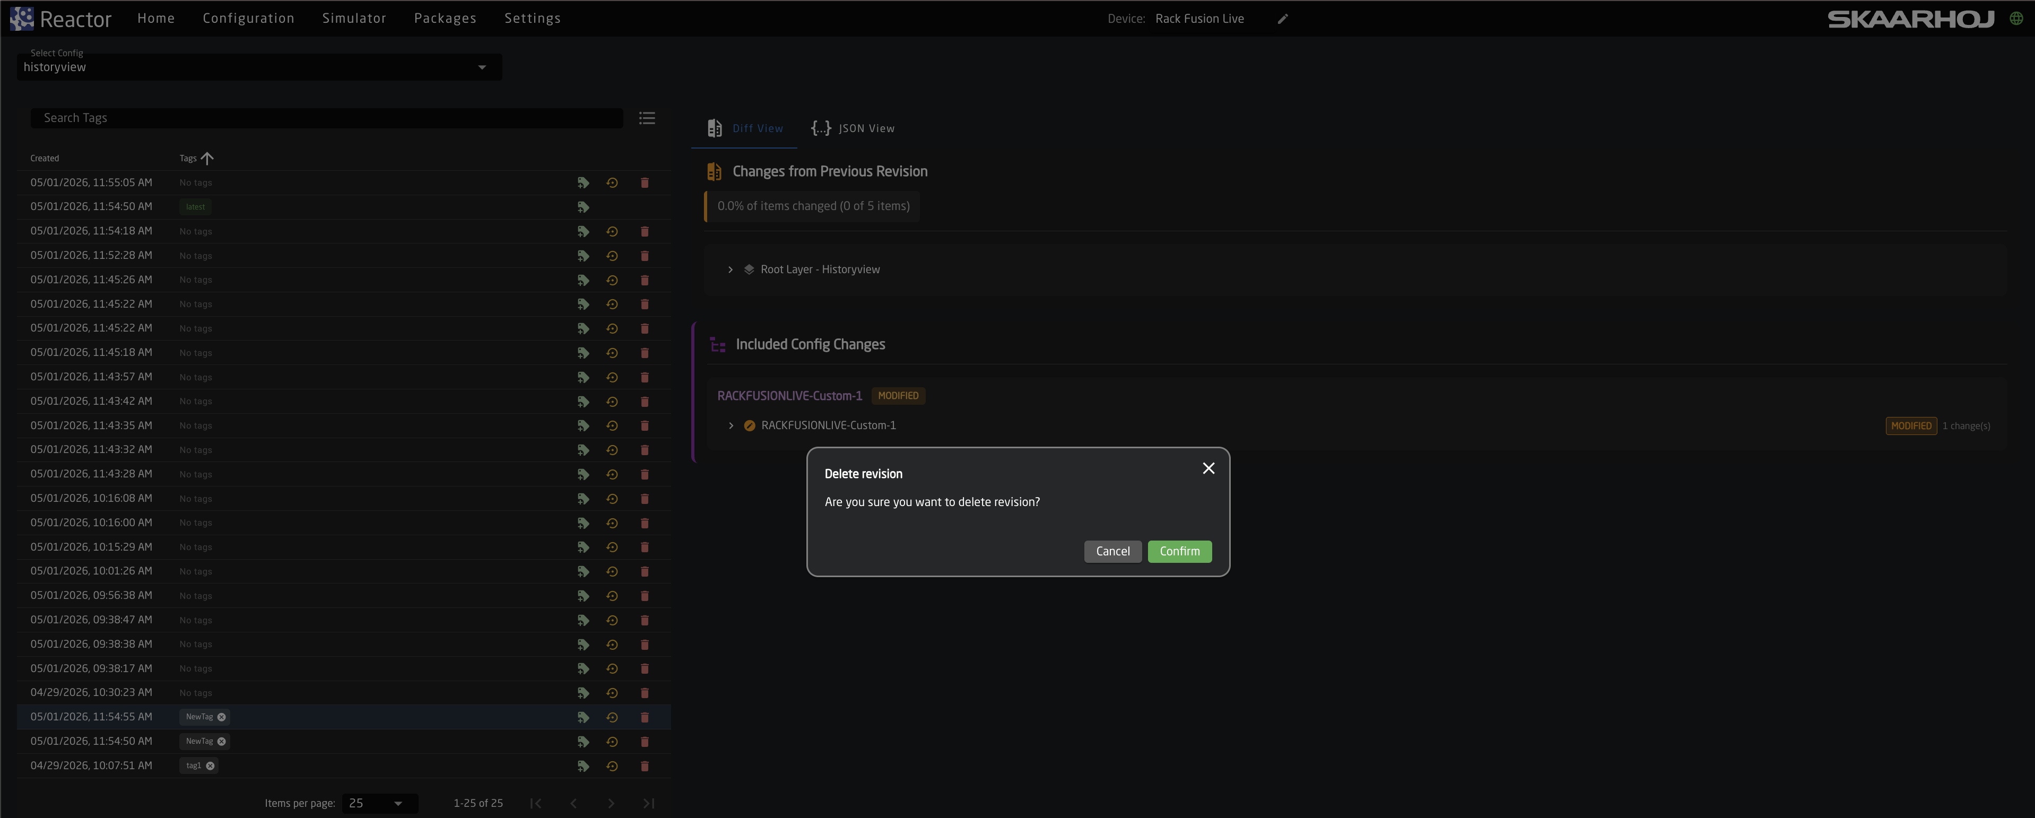The height and width of the screenshot is (818, 2035).
Task: Remove NewTag from the 11:54:55 AM revision
Action: click(222, 717)
